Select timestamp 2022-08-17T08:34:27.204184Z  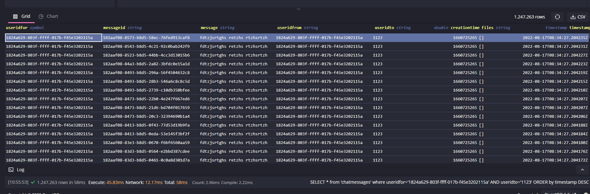555,134
